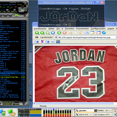This screenshot has width=117, height=117.
Task: Open the Ir menu
Action: (x=62, y=29)
